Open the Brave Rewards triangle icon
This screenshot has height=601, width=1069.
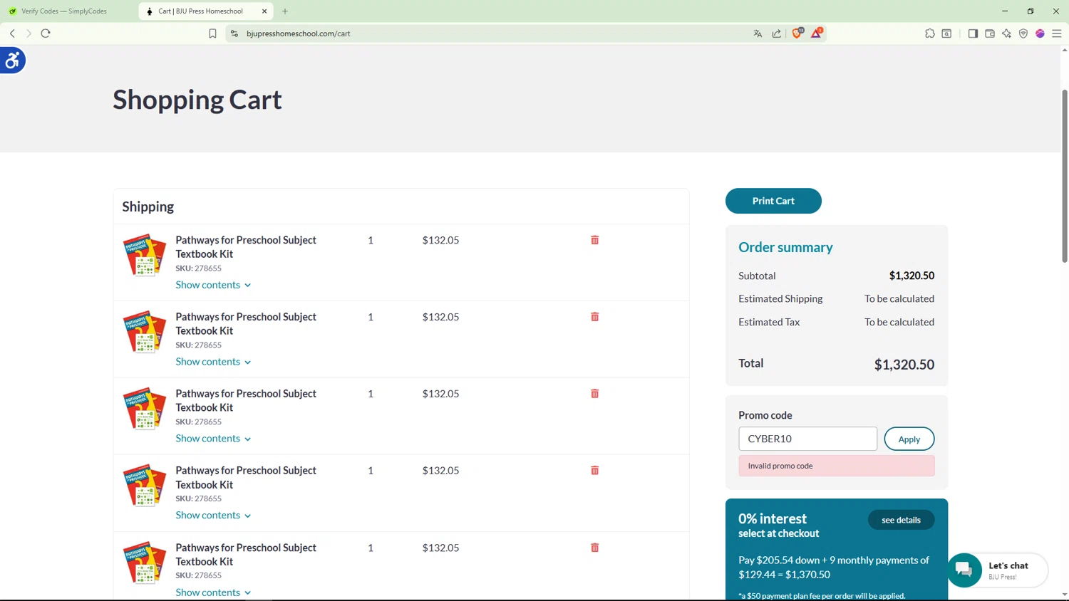pyautogui.click(x=817, y=33)
